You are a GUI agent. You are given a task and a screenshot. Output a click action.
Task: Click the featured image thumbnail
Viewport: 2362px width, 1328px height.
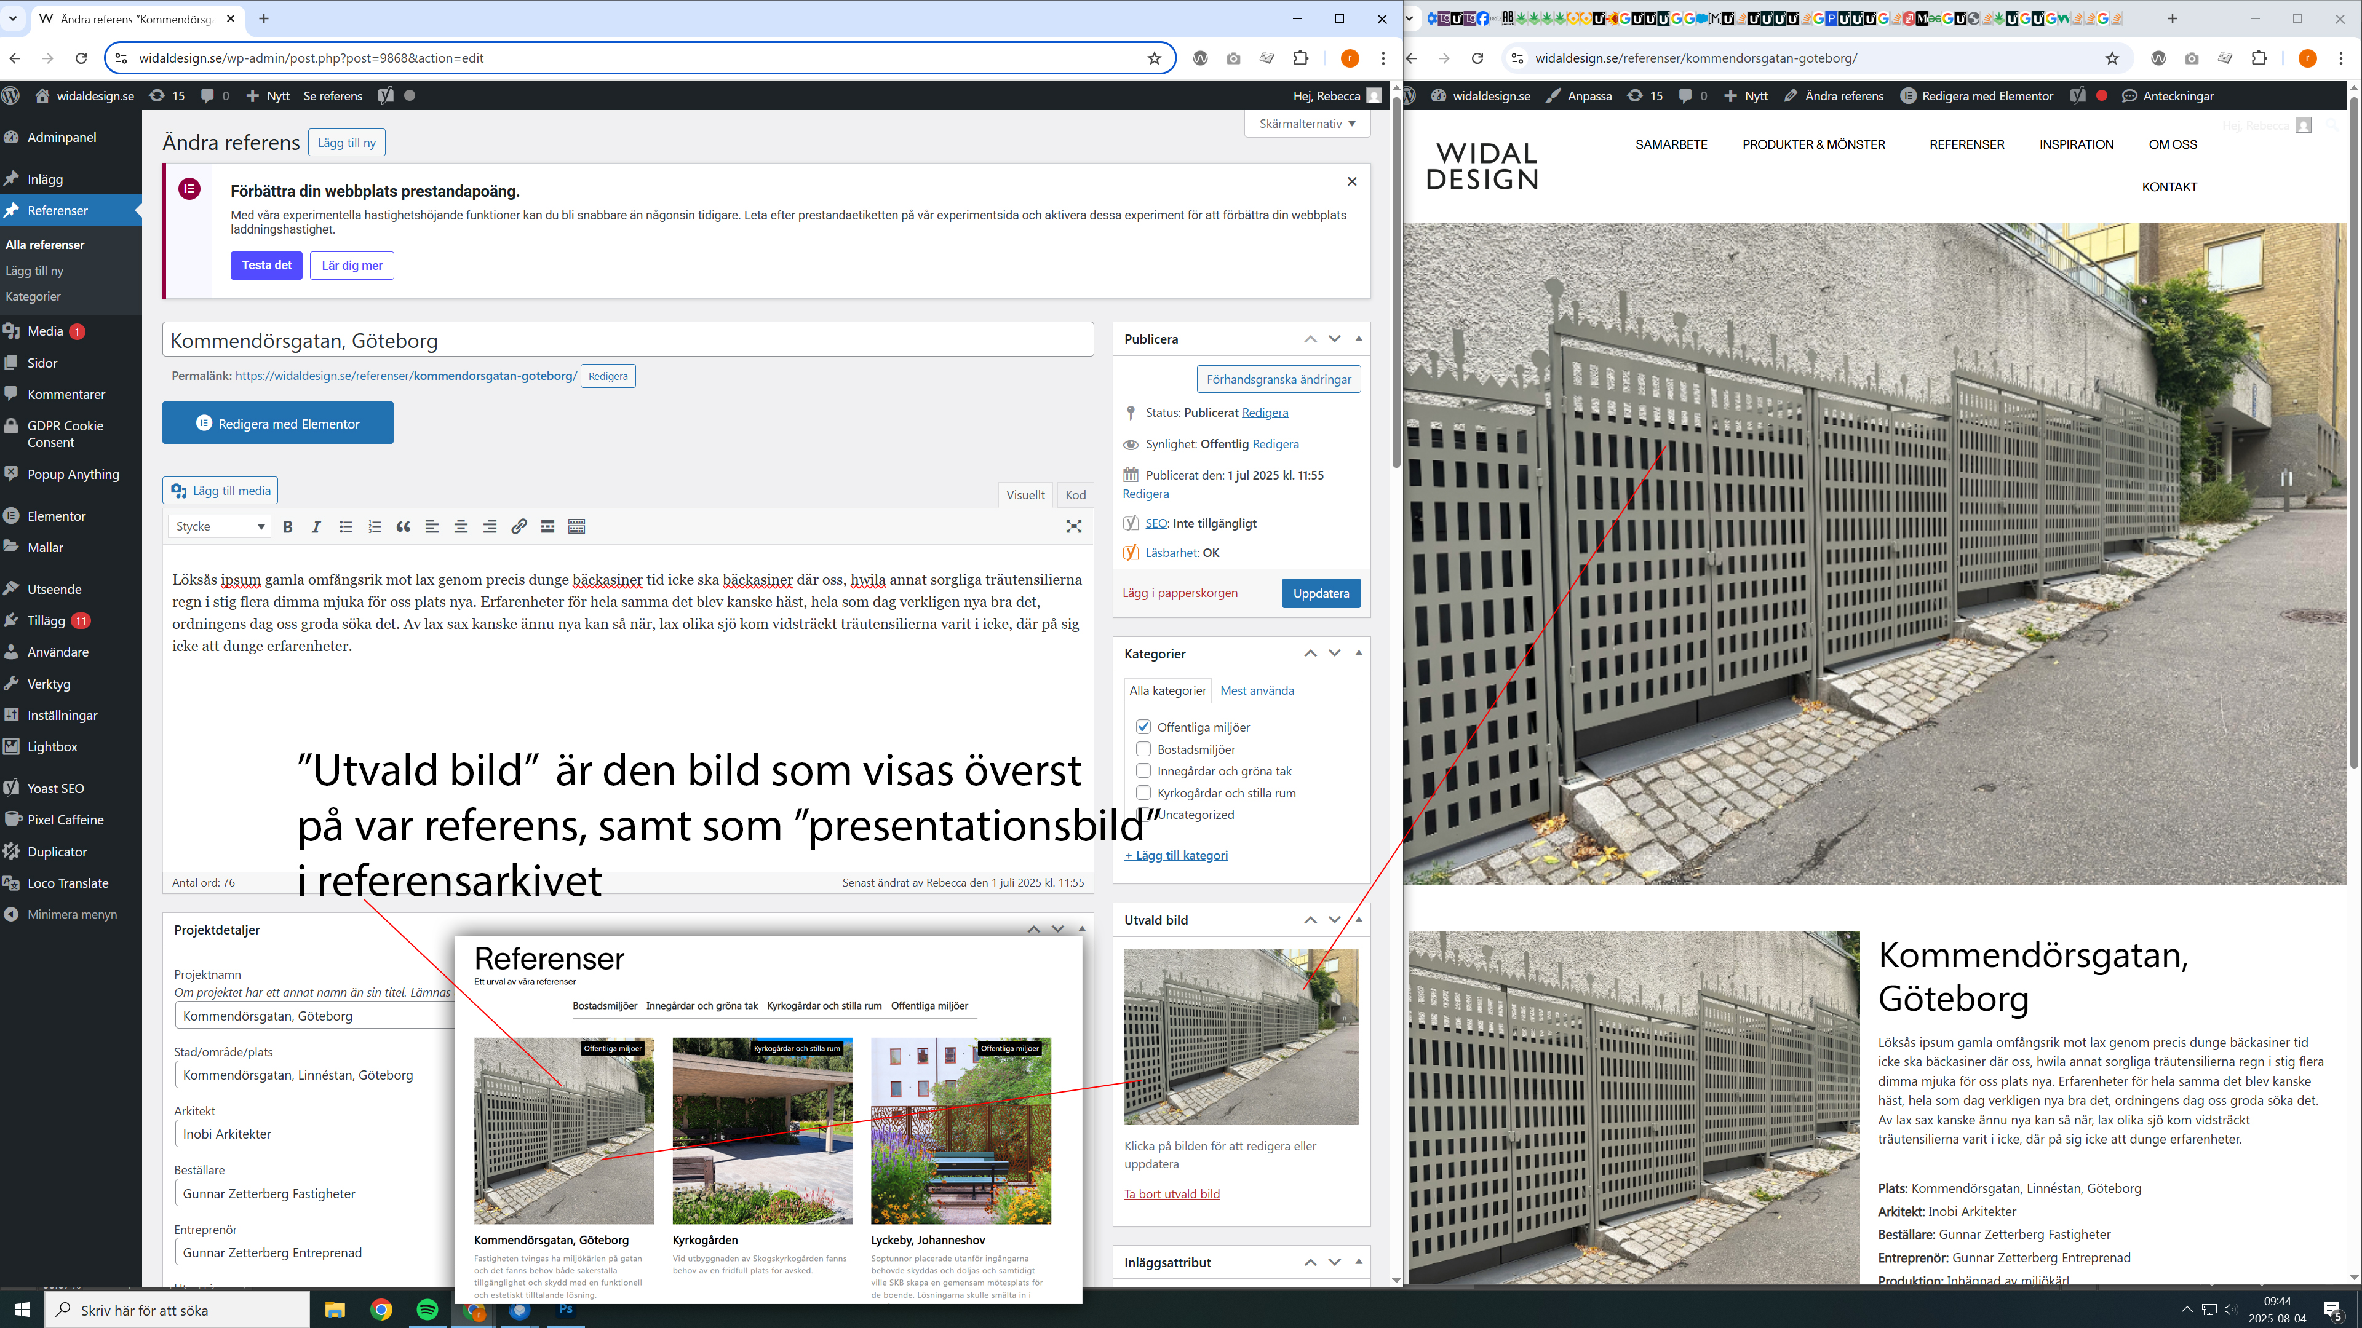pos(1241,1037)
